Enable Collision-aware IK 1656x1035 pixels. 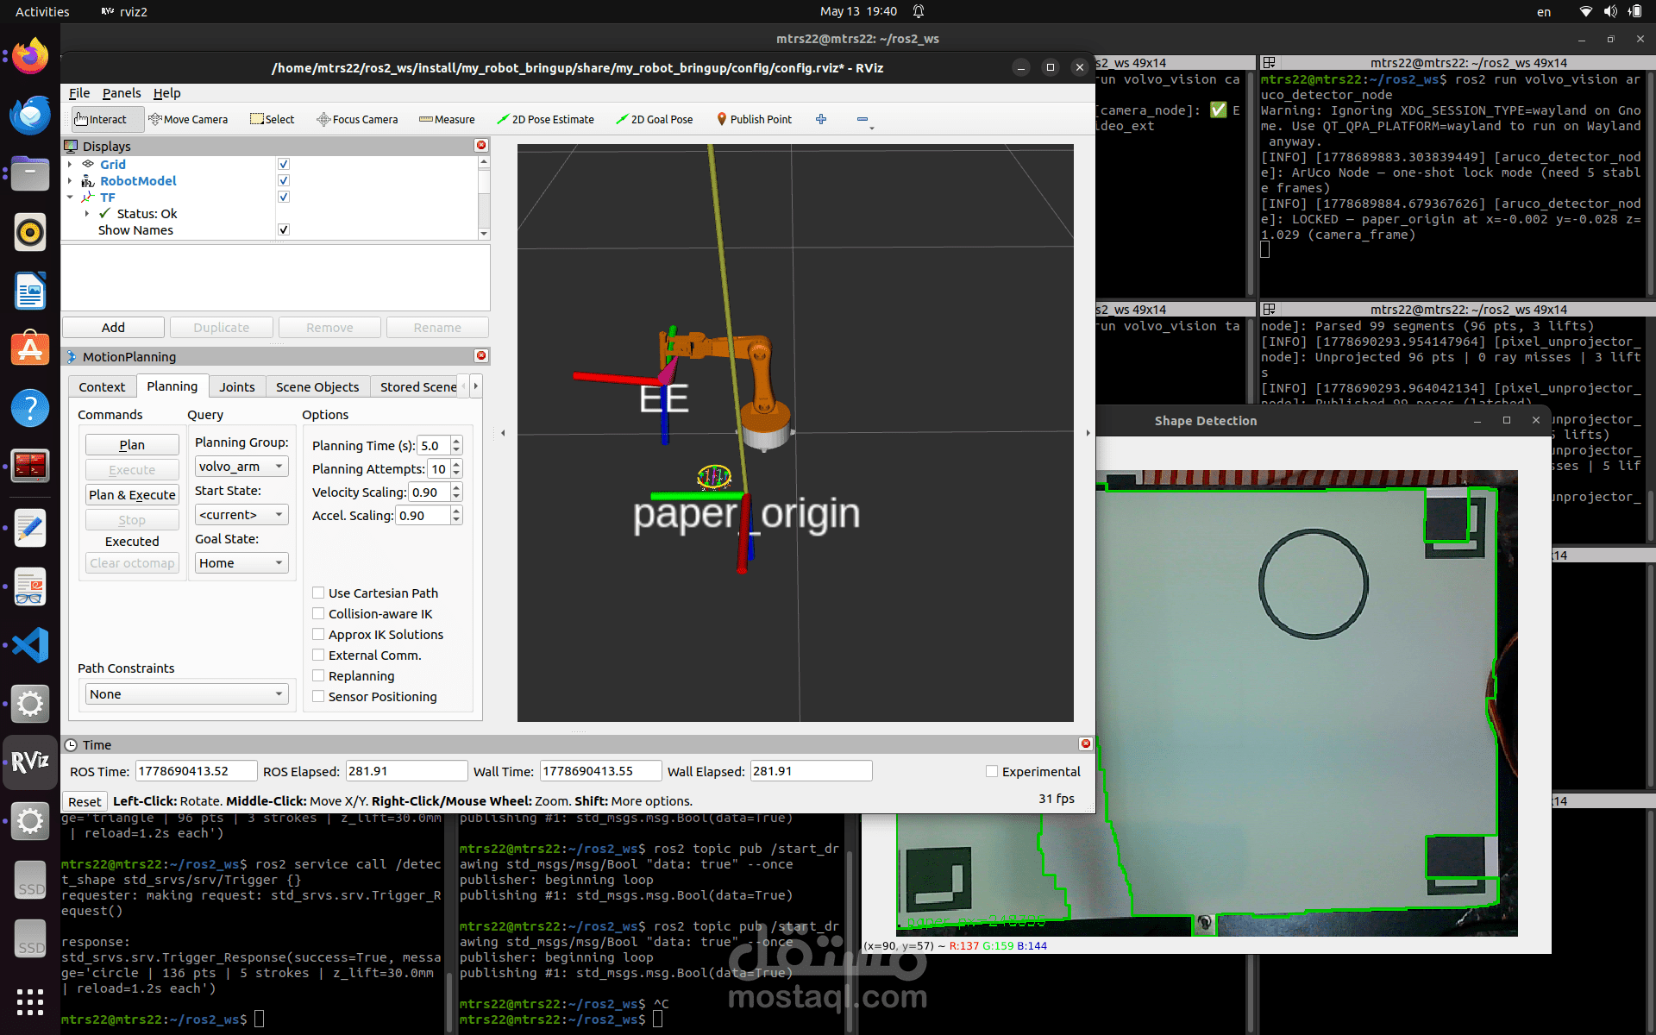click(318, 613)
